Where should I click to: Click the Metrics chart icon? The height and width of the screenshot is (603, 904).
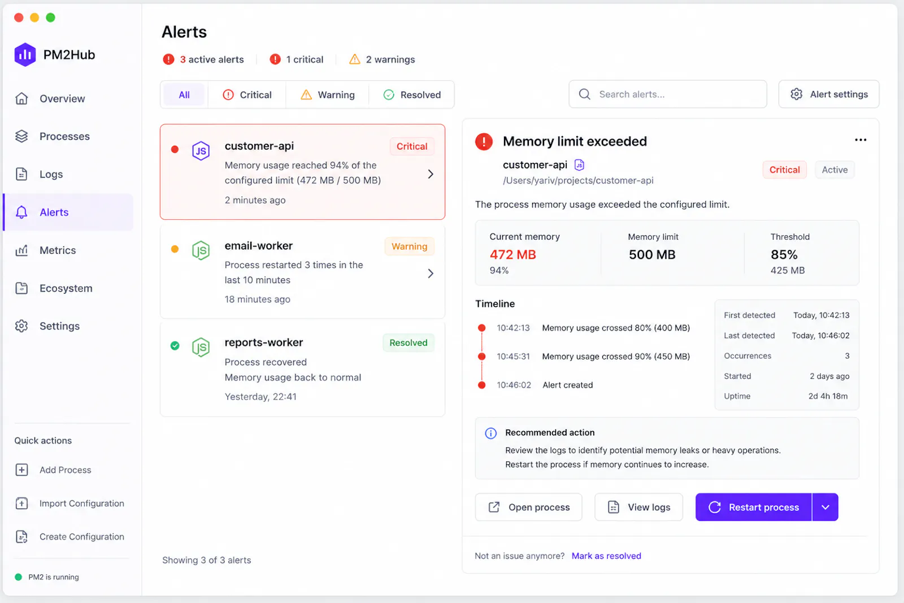(x=21, y=250)
